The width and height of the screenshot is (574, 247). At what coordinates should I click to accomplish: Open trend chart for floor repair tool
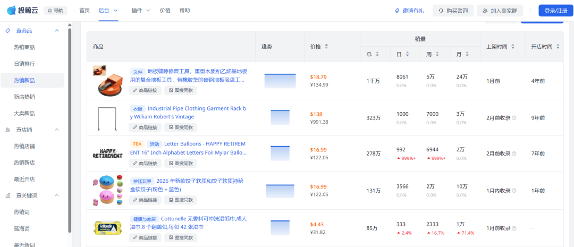[x=280, y=81]
